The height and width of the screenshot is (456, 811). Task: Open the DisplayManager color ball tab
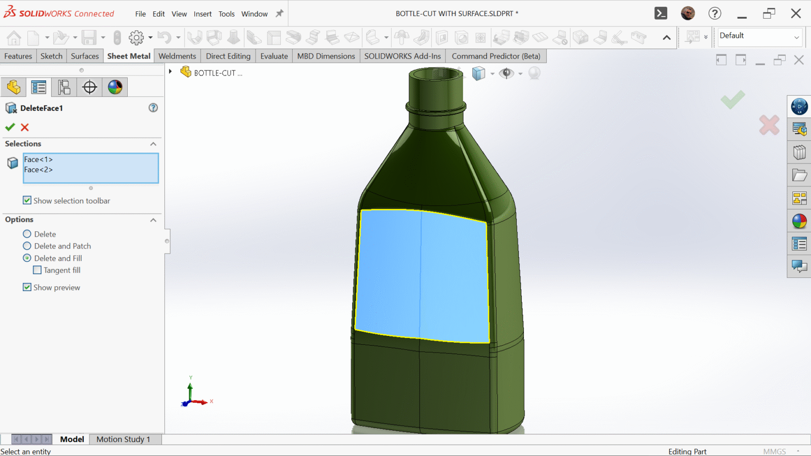[115, 87]
